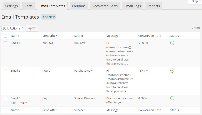
Task: Click the 'Buy now!' subject
Action: tap(80, 43)
